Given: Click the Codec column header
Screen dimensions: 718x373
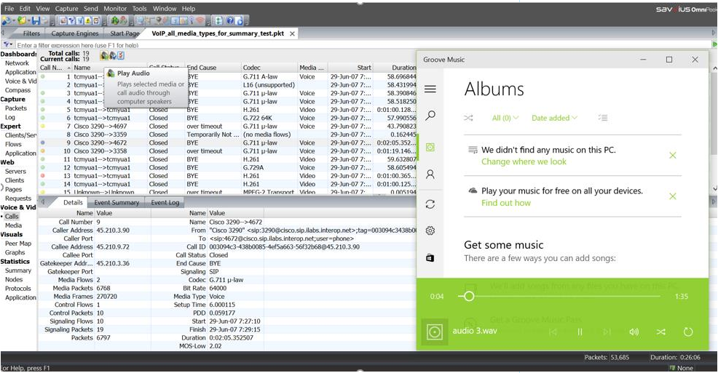Looking at the screenshot, I should (x=269, y=68).
